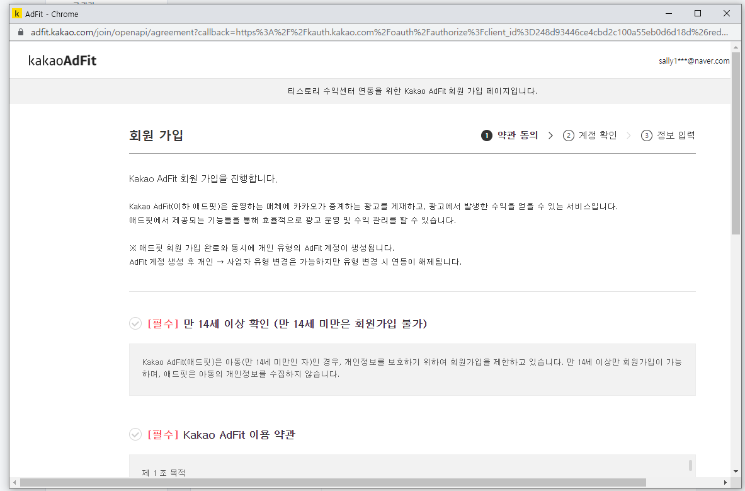
Task: Click the 14세 미만 restriction description box
Action: pos(412,369)
